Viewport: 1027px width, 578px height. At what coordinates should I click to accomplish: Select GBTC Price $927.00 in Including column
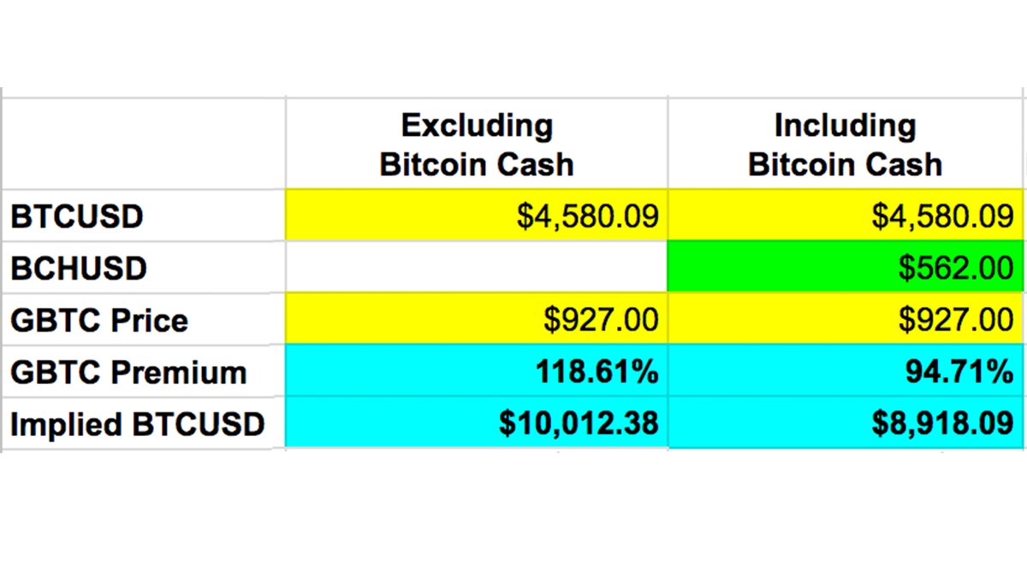[x=846, y=320]
